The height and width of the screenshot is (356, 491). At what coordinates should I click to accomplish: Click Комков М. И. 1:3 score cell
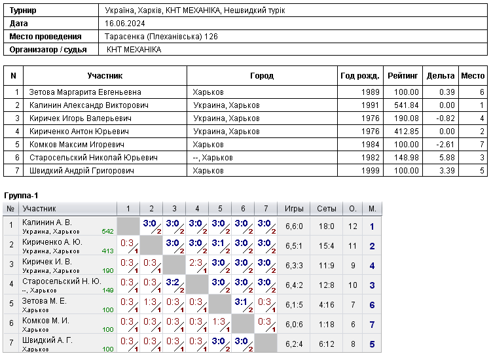click(220, 325)
